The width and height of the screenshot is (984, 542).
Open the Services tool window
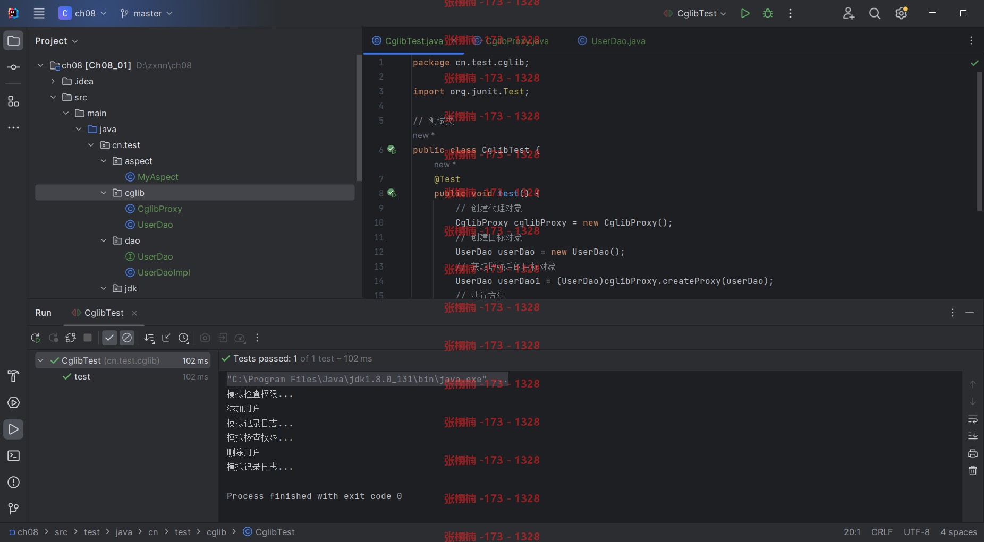[x=13, y=403]
